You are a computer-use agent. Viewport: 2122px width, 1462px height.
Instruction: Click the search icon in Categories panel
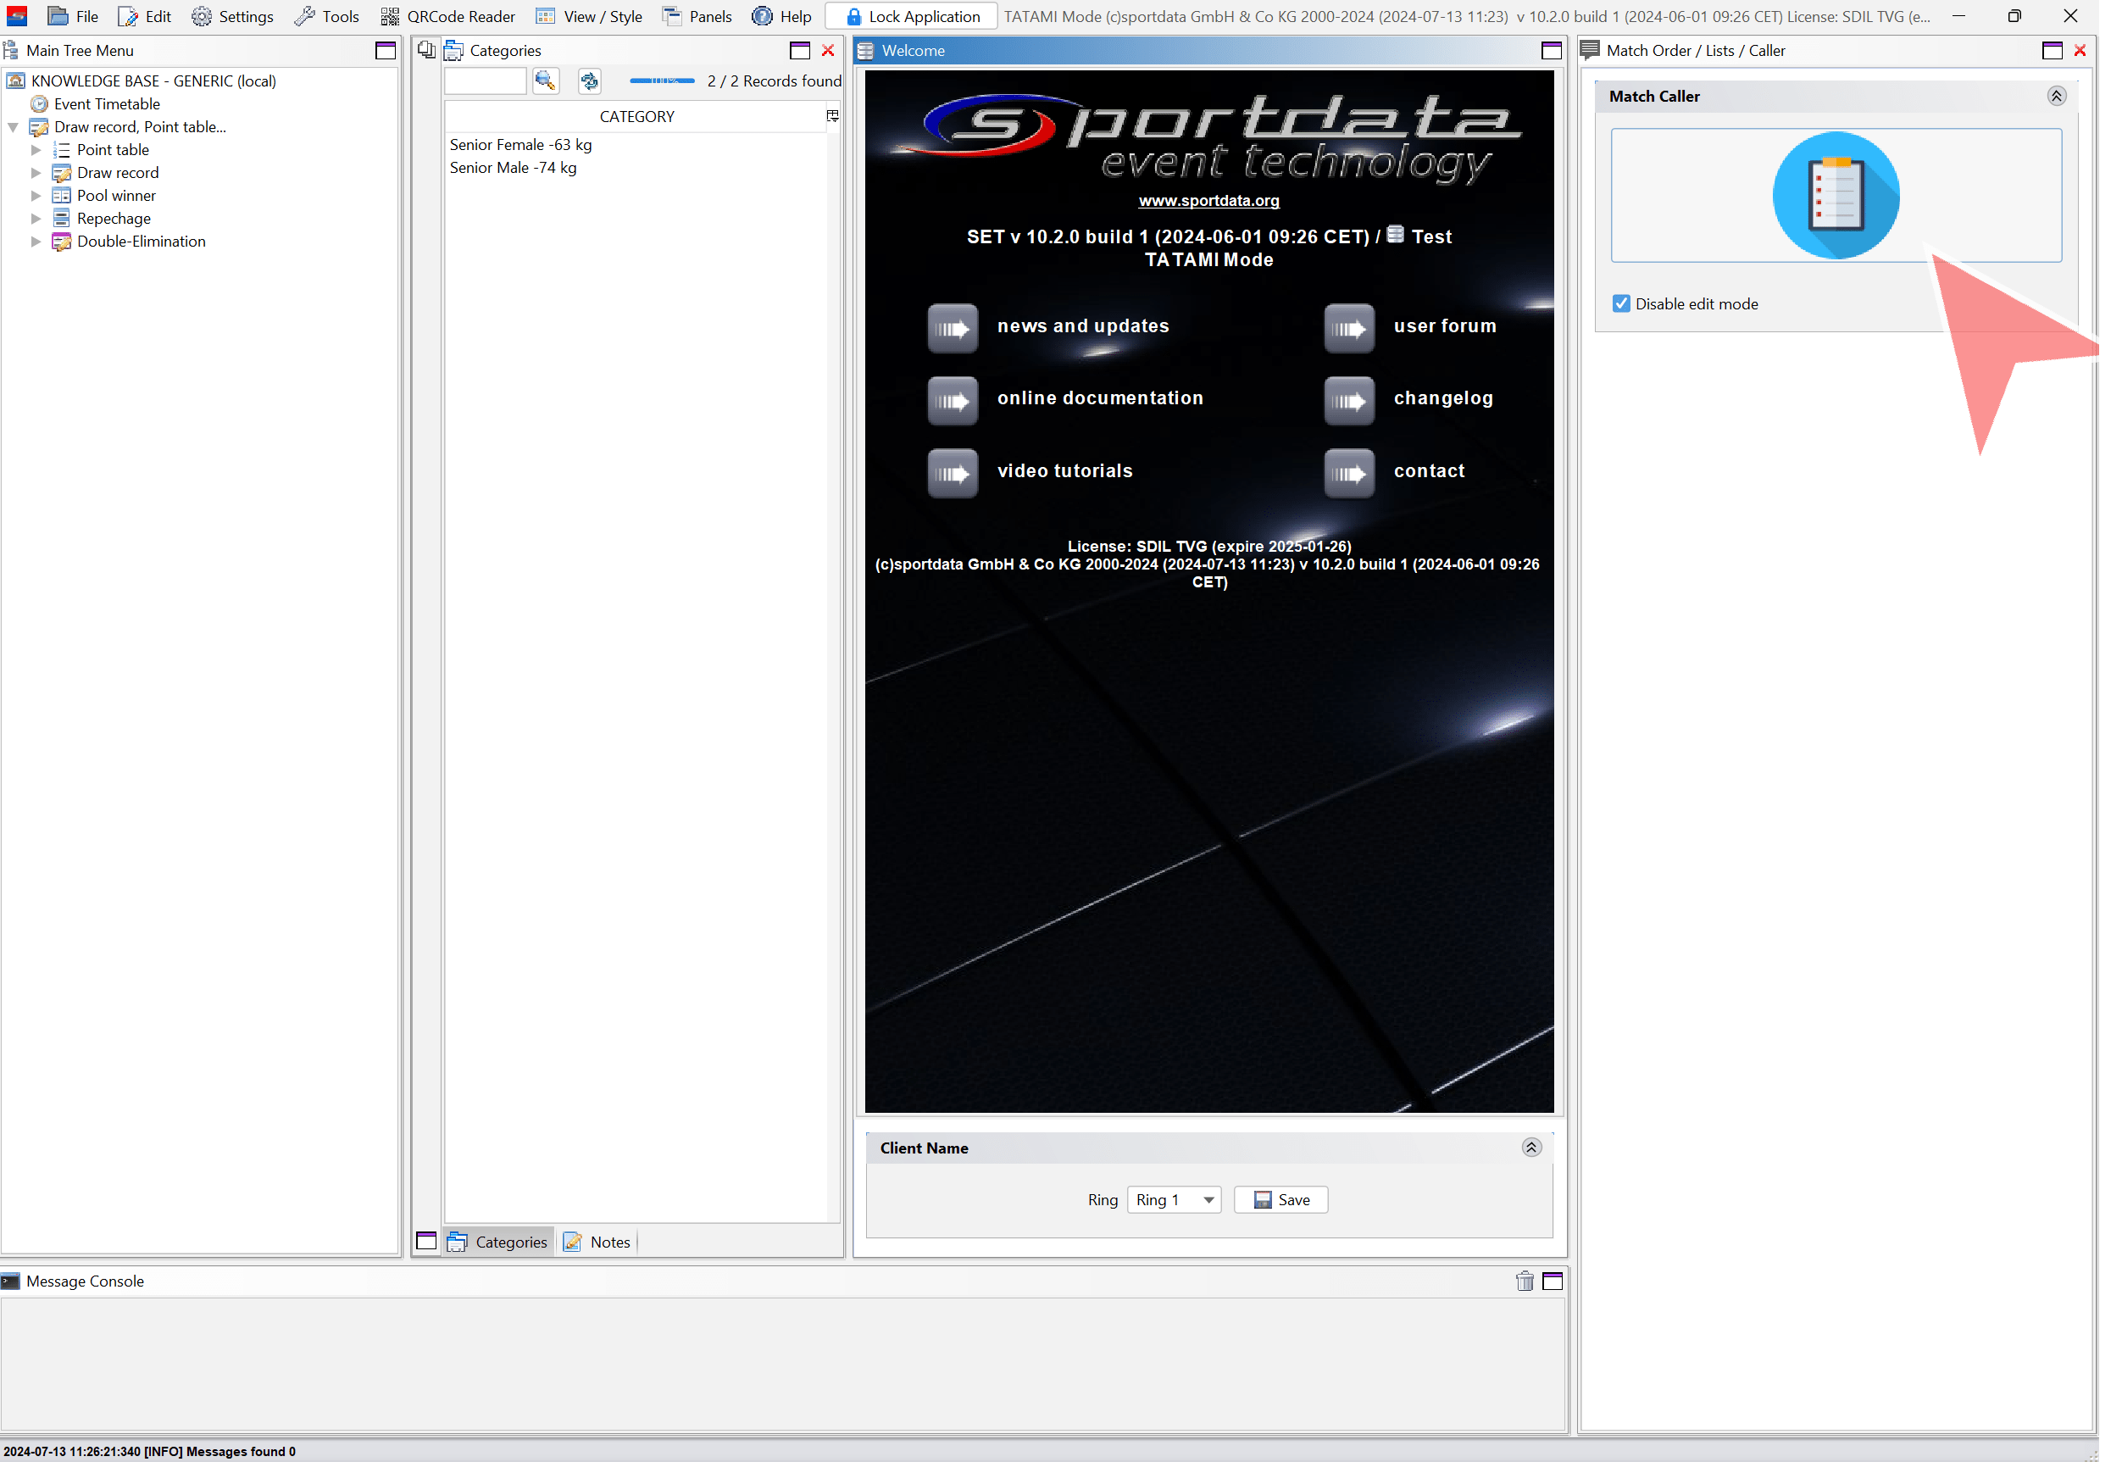pyautogui.click(x=546, y=81)
